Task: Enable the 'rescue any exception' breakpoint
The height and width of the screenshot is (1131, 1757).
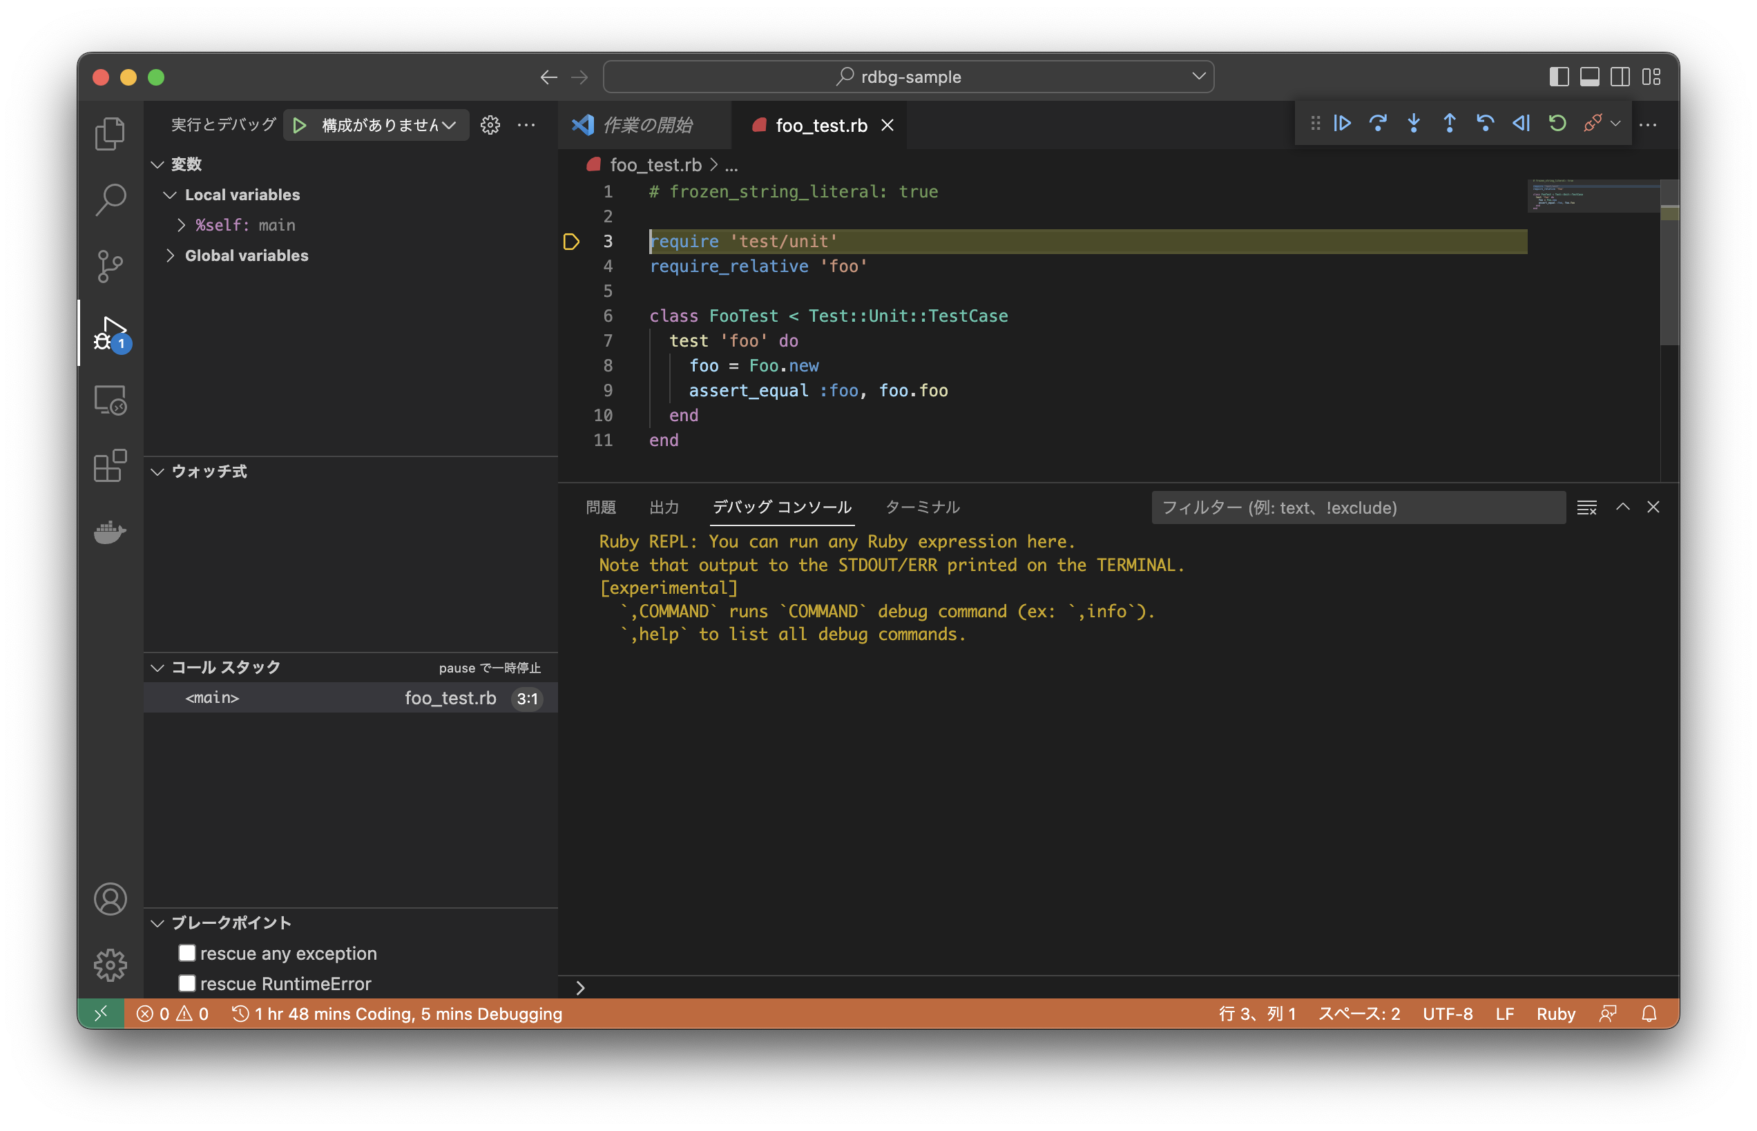Action: point(187,953)
